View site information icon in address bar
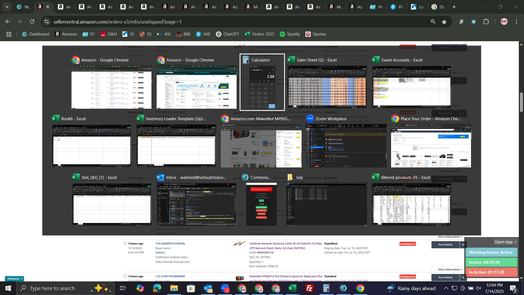Screen dimensions: 524x295 (47, 22)
